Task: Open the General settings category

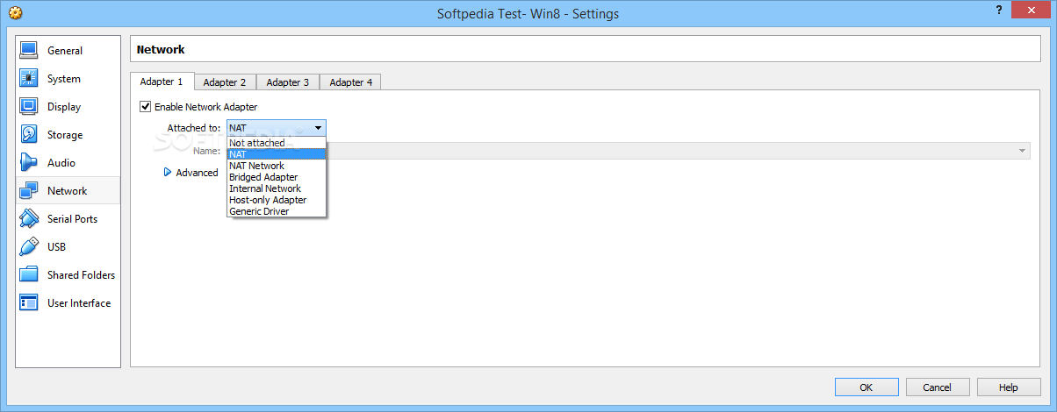Action: [x=65, y=51]
